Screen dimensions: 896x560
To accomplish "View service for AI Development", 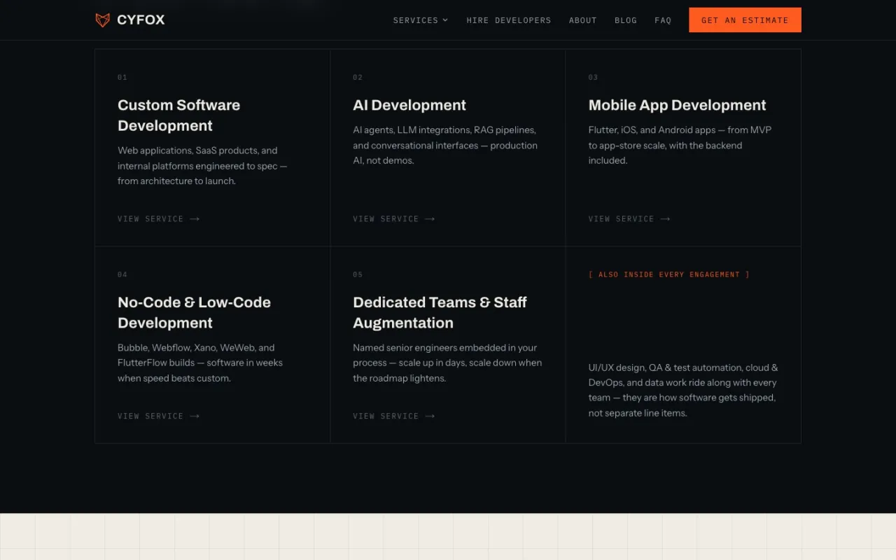I will coord(394,219).
